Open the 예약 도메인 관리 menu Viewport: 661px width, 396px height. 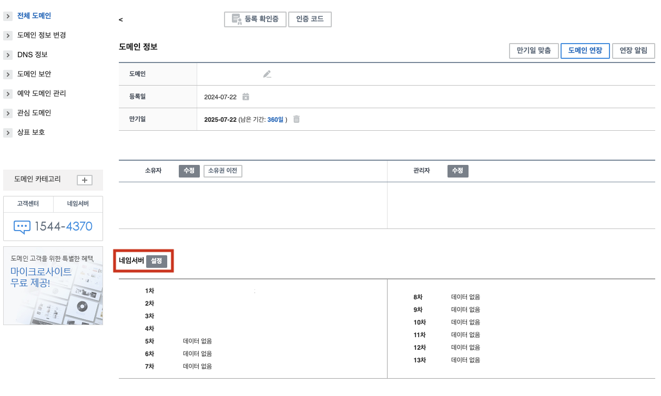pyautogui.click(x=42, y=93)
